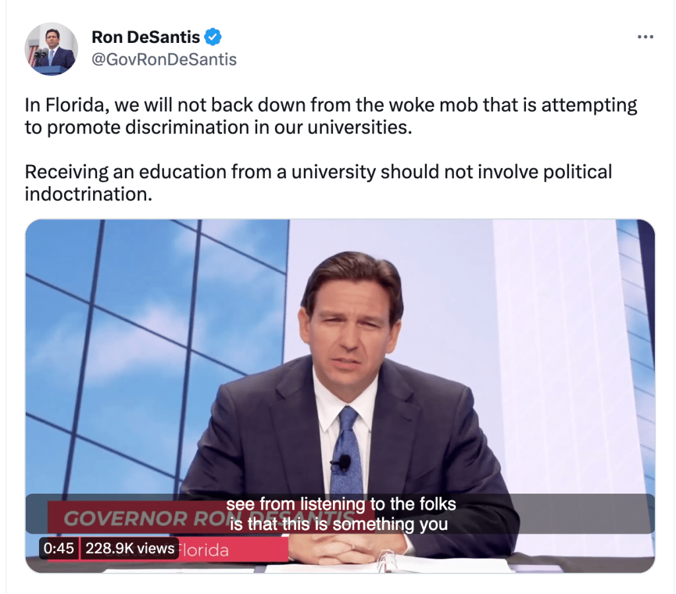Open the three-dot more options menu
Viewport: 676px width, 594px height.
pyautogui.click(x=646, y=37)
